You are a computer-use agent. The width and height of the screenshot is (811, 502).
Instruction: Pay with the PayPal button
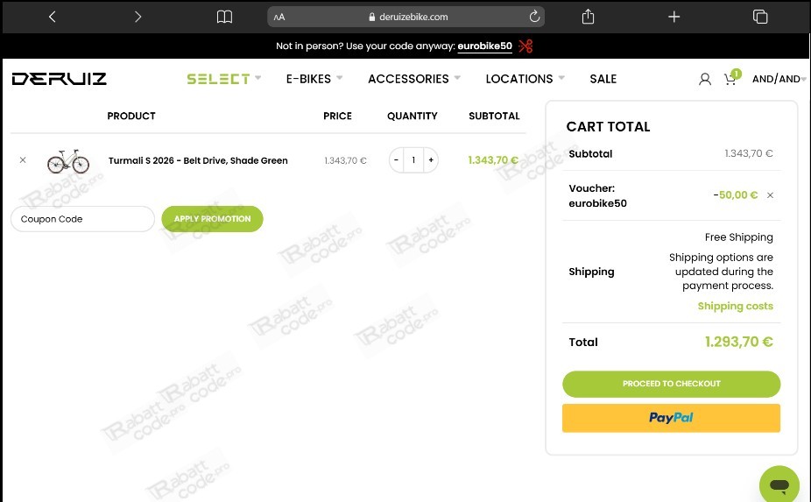click(x=672, y=418)
